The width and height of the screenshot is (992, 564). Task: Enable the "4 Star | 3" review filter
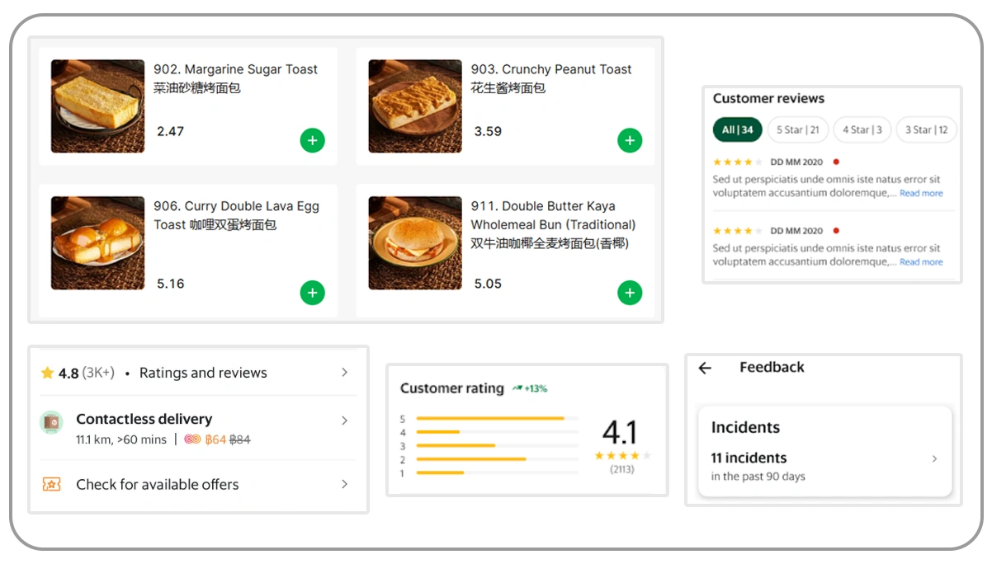pyautogui.click(x=862, y=129)
